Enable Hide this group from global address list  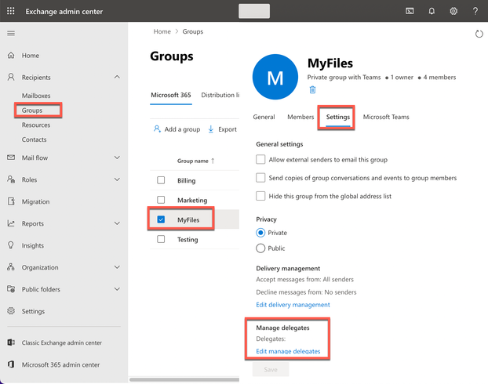pyautogui.click(x=260, y=196)
